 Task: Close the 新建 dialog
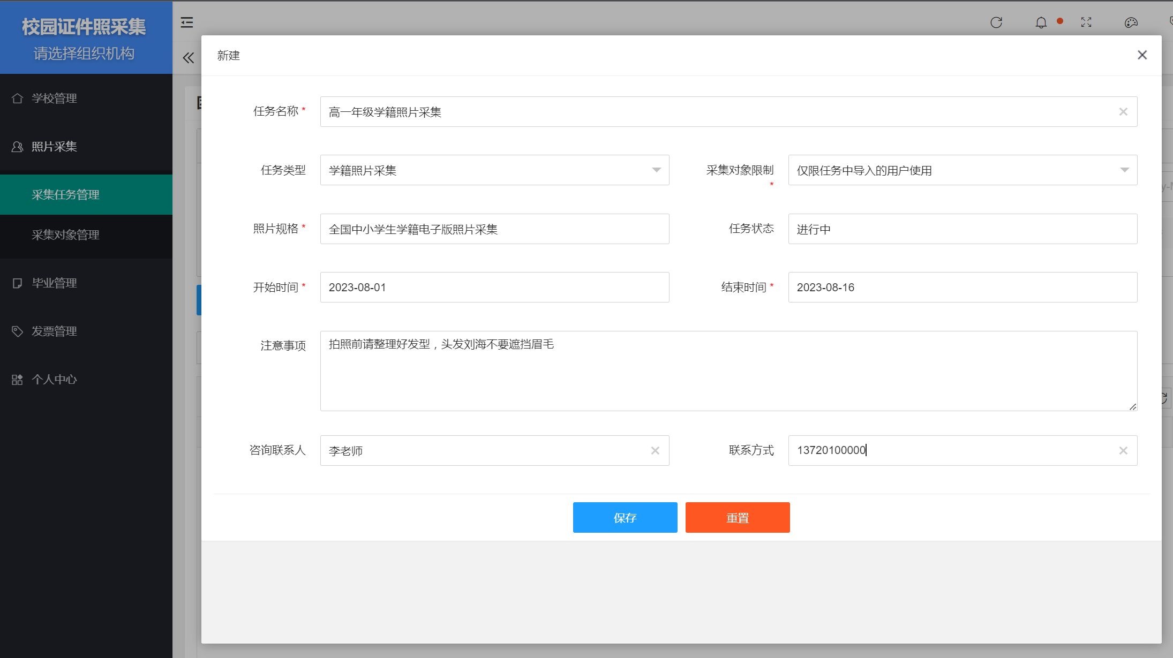1142,55
